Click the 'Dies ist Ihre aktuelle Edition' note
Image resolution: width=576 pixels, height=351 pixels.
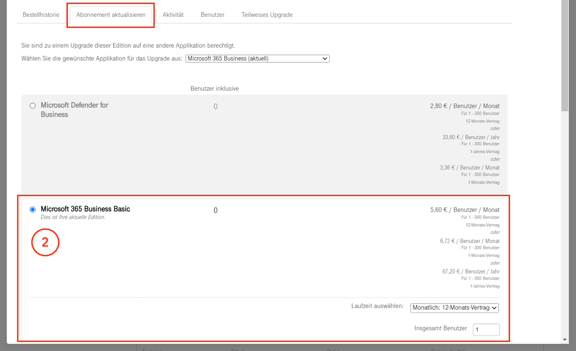tap(73, 217)
